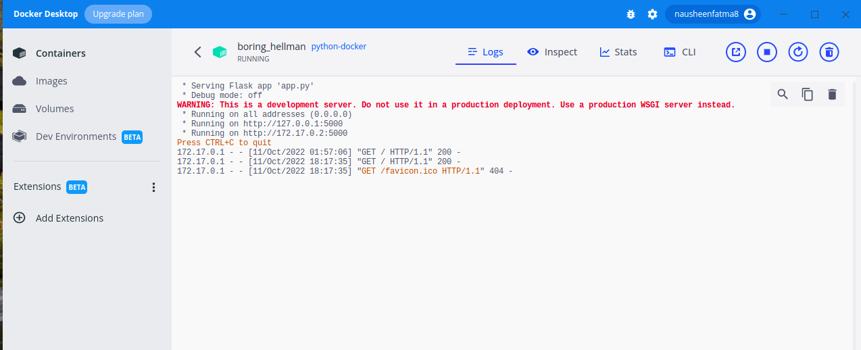Select Containers in the sidebar

coord(86,53)
